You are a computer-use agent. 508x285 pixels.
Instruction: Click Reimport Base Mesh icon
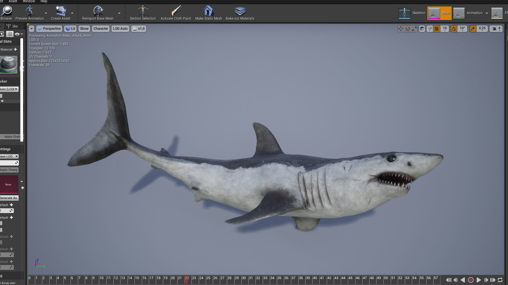98,11
